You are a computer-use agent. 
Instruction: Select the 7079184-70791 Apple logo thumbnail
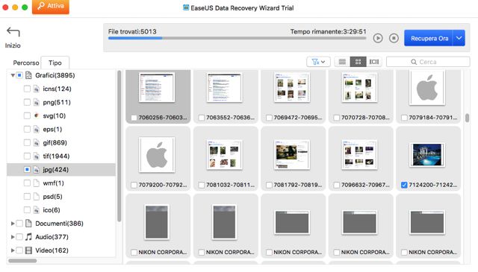pyautogui.click(x=427, y=88)
